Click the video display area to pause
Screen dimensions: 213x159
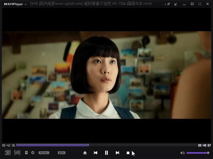(x=106, y=75)
